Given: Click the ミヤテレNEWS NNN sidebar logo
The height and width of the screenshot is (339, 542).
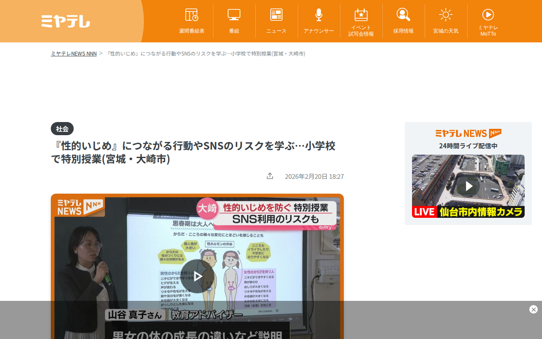Looking at the screenshot, I should [x=468, y=133].
